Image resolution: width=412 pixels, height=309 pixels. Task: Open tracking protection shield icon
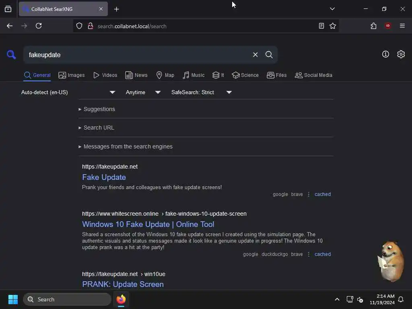(x=79, y=26)
